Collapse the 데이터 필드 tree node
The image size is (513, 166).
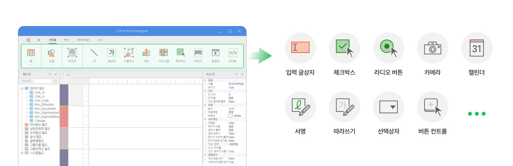tap(22, 88)
